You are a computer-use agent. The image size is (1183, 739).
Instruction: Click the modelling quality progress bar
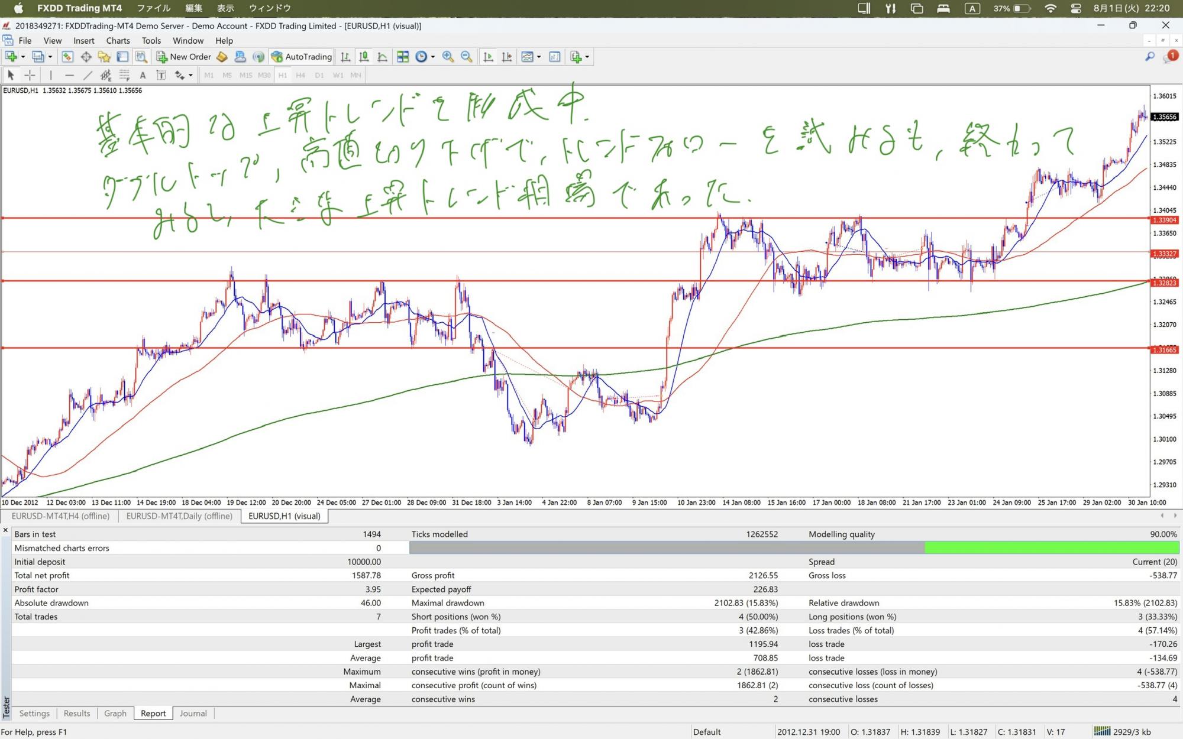tap(794, 548)
